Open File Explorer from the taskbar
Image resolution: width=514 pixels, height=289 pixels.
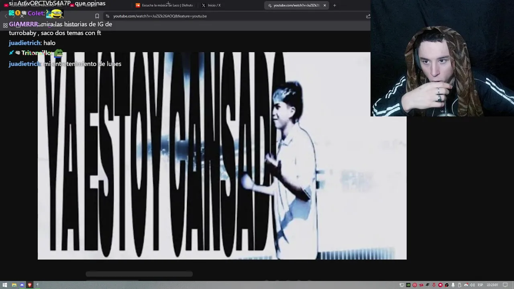[x=14, y=285]
